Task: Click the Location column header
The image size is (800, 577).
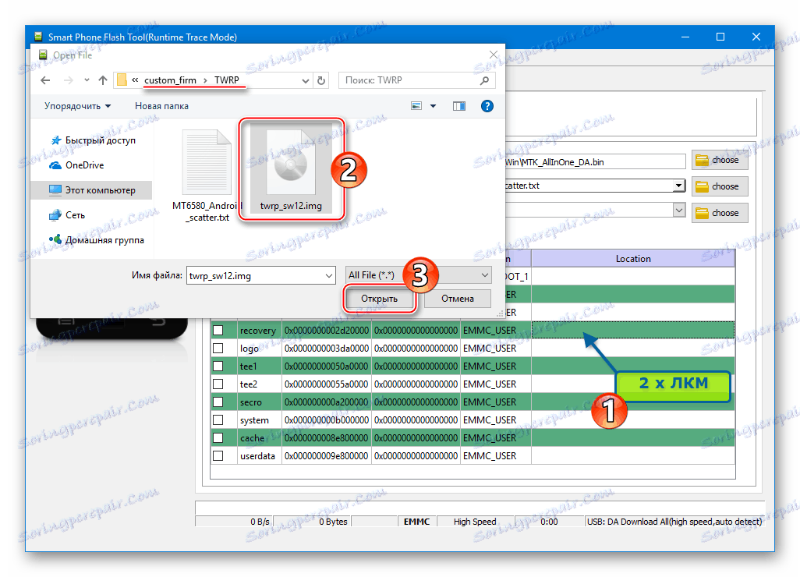Action: click(x=633, y=259)
